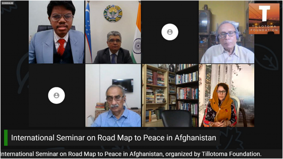Click the wall-mounted TV behind the man
Image resolution: width=283 pixels, height=159 pixels.
tap(123, 86)
